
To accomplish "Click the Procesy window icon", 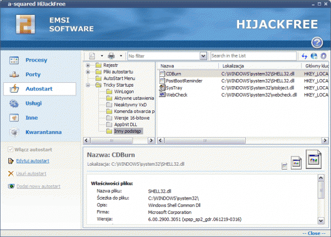I will (14, 60).
